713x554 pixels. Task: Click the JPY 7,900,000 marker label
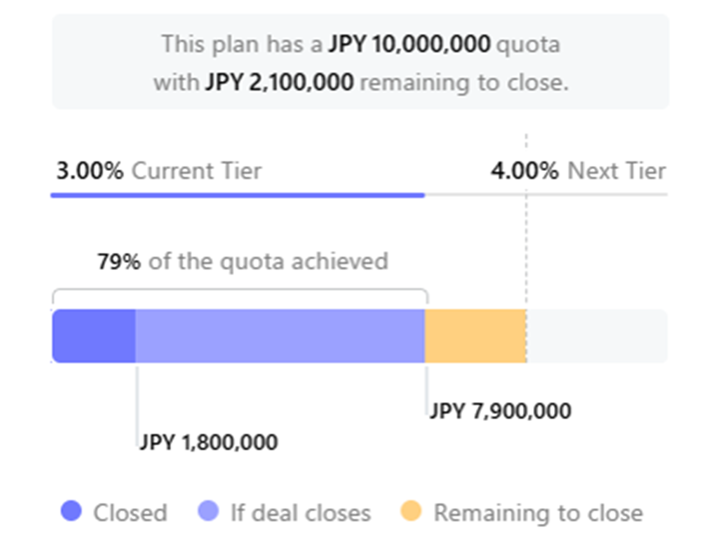tap(500, 411)
